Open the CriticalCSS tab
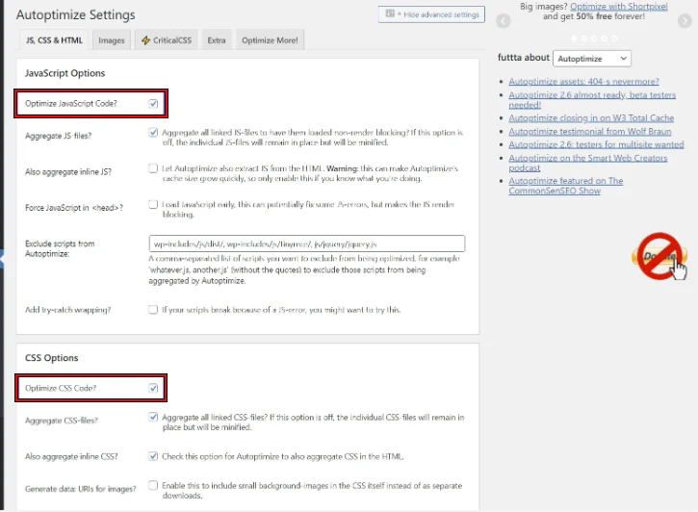Viewport: 698px width, 512px height. tap(166, 40)
